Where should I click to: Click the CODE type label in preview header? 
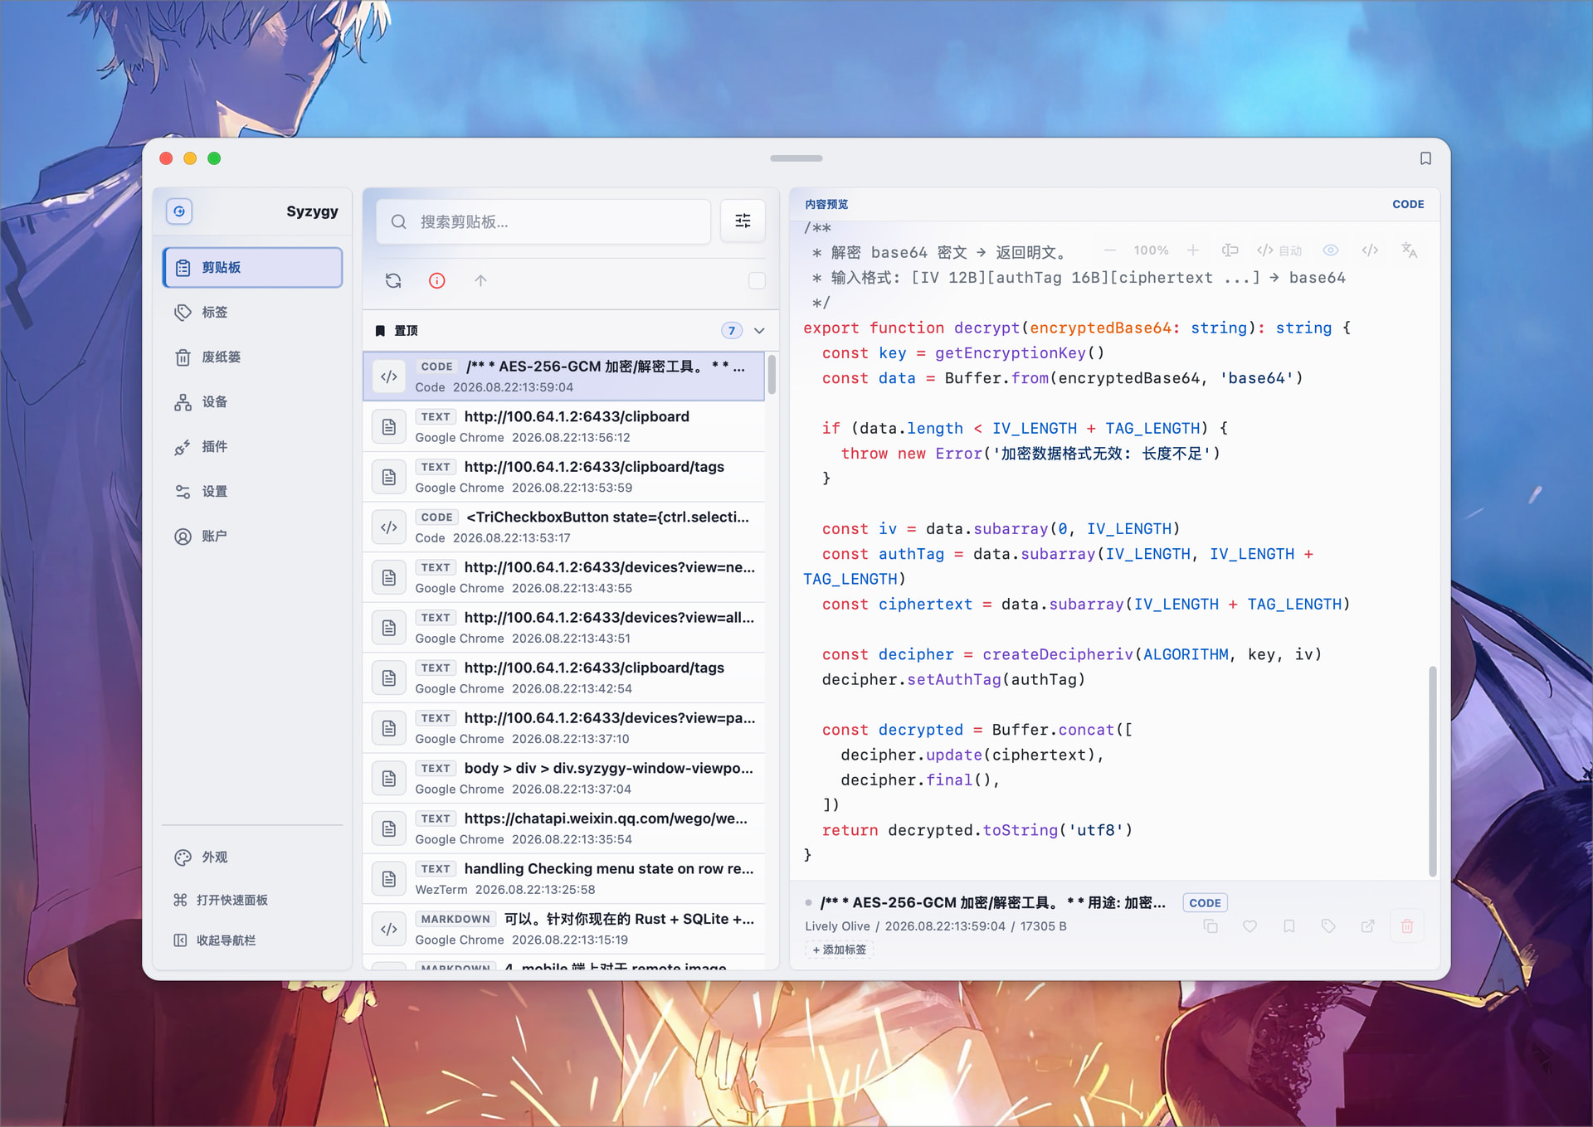tap(1408, 204)
